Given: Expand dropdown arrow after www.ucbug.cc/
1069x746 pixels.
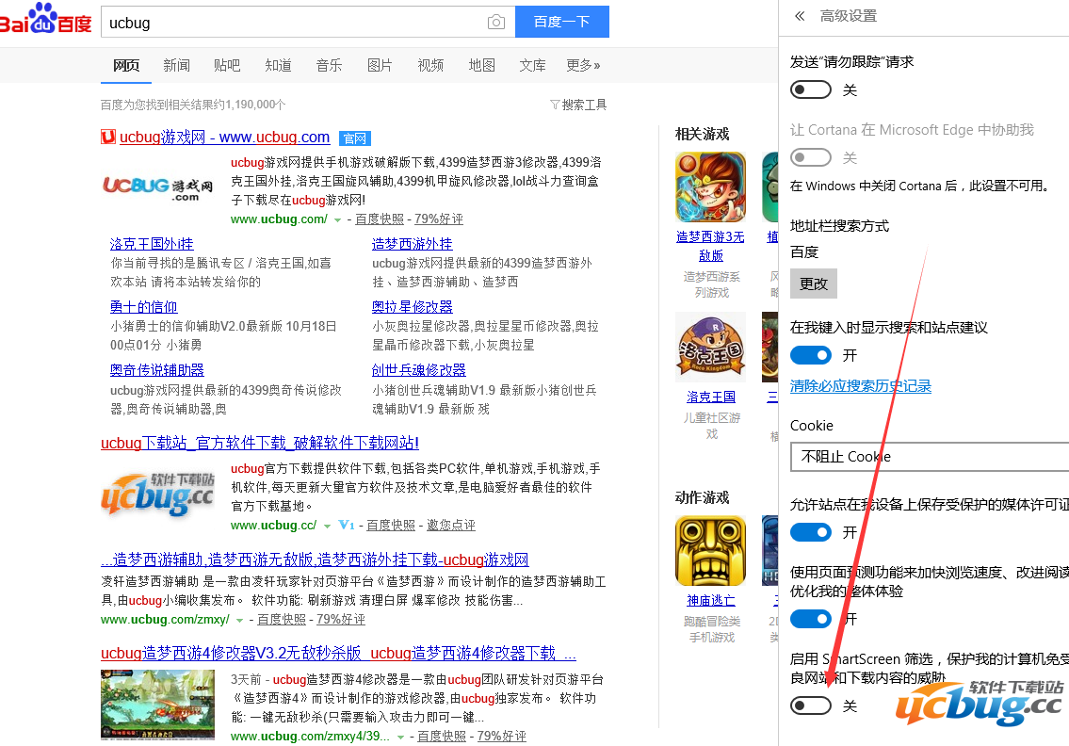Looking at the screenshot, I should pyautogui.click(x=327, y=527).
